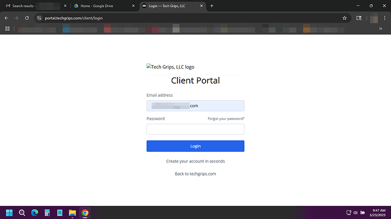Click Chrome icon in taskbar

pos(85,213)
